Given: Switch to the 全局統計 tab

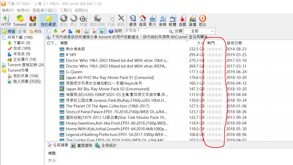Looking at the screenshot, I should (x=106, y=146).
